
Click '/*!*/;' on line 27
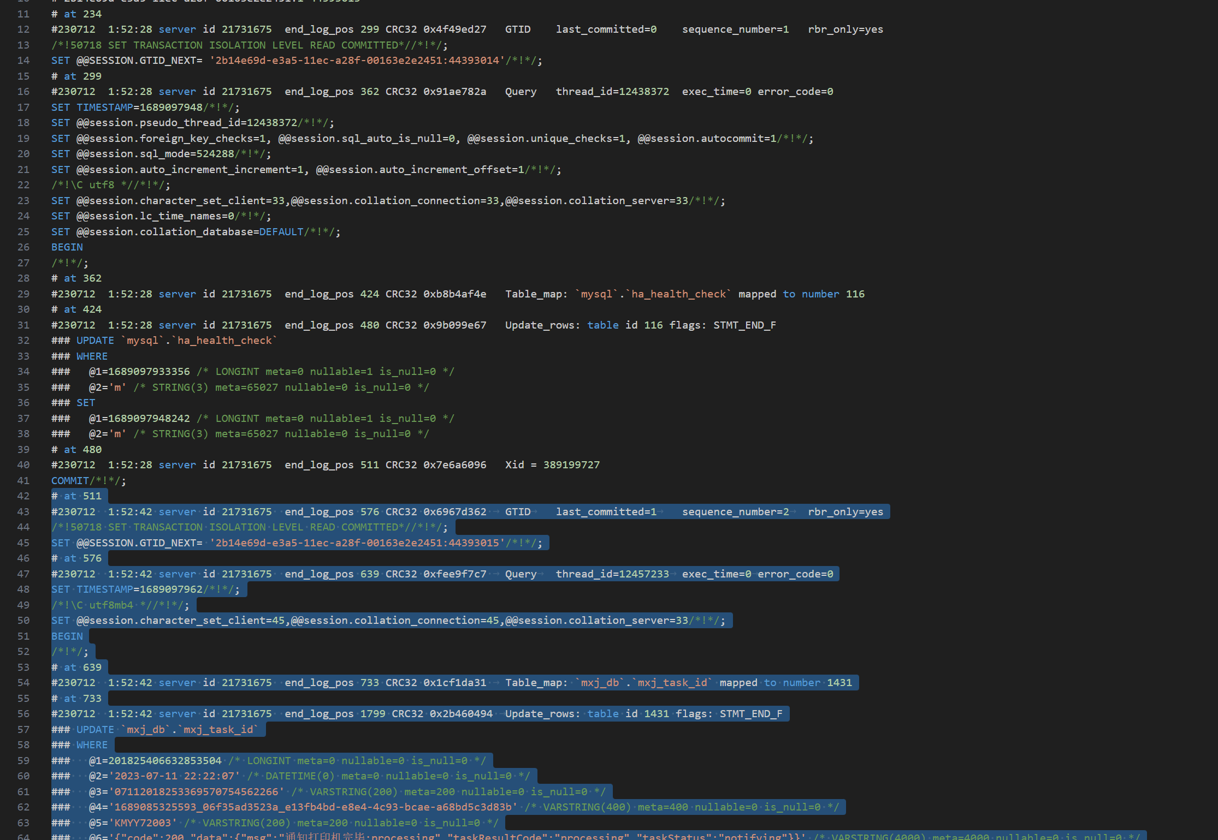tap(70, 263)
